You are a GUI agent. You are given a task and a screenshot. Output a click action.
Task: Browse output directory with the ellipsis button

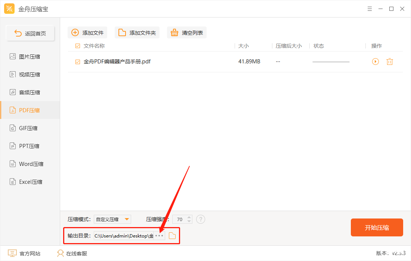pyautogui.click(x=159, y=235)
